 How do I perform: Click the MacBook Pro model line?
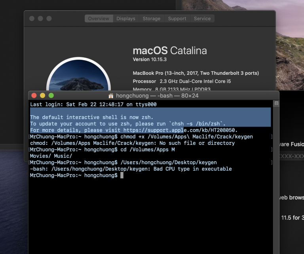196,73
